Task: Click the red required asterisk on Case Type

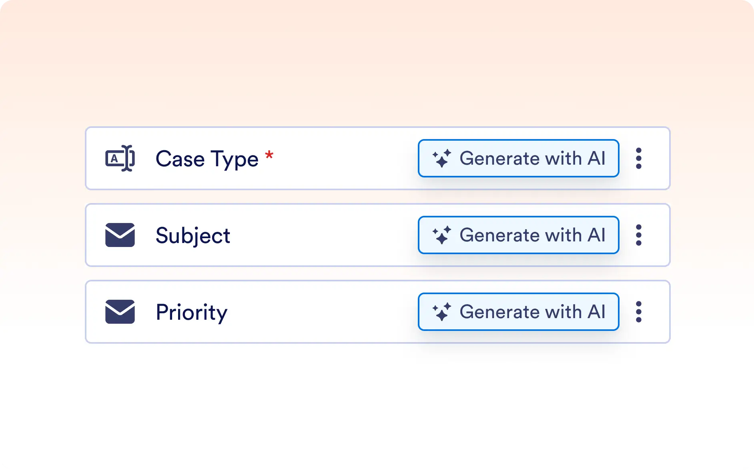Action: [269, 155]
